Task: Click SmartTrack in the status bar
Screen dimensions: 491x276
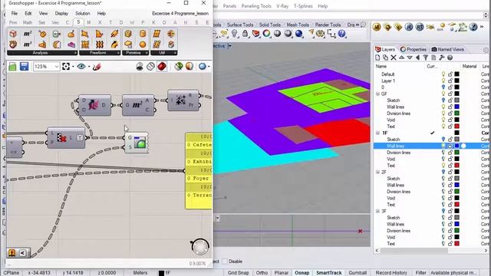Action: point(329,273)
